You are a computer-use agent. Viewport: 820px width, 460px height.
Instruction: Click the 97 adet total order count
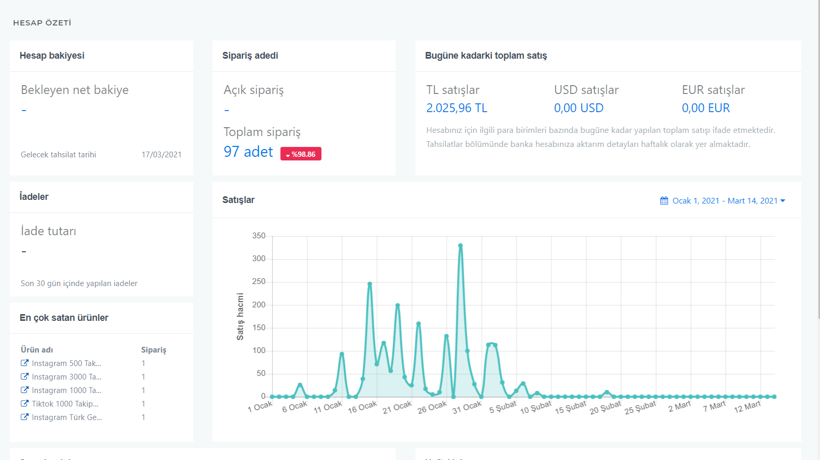coord(248,152)
